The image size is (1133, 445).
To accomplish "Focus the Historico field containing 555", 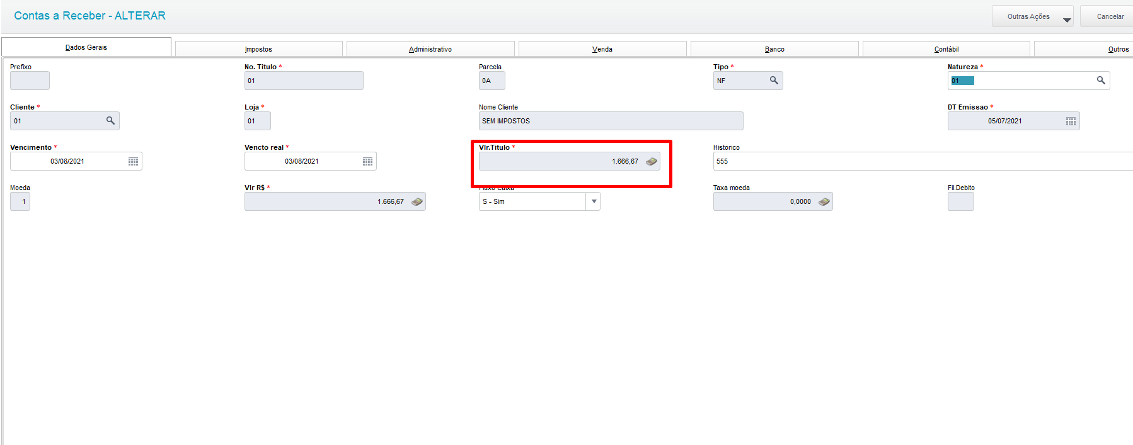I will (923, 161).
